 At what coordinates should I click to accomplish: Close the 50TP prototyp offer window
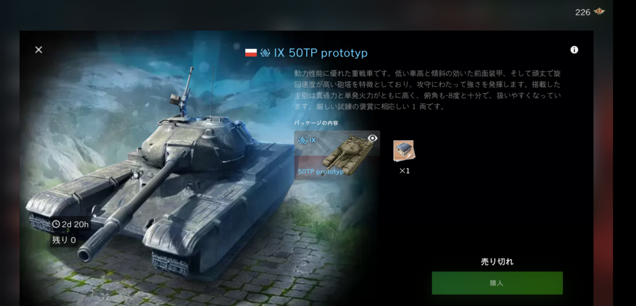39,50
